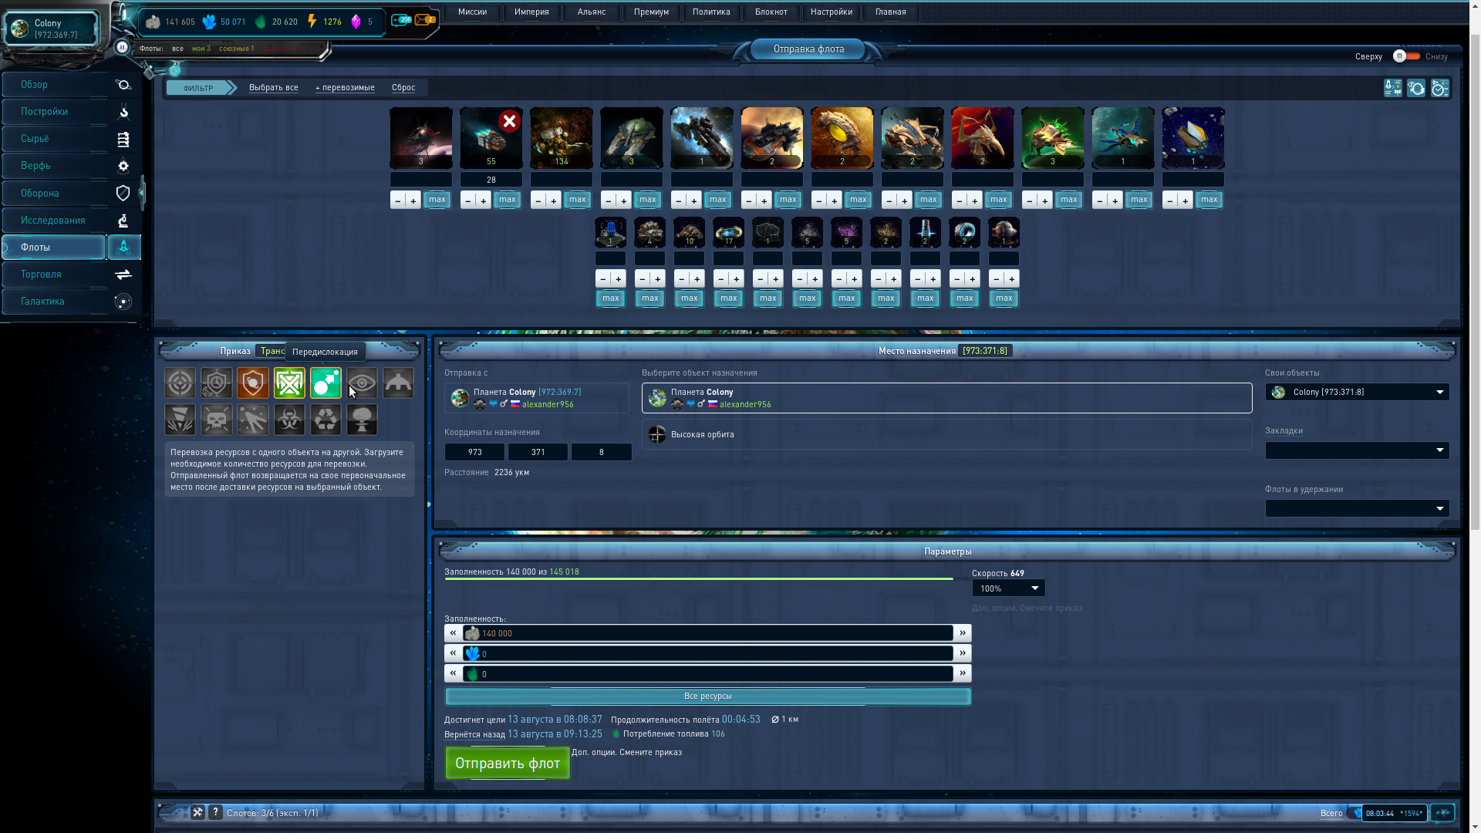1481x833 pixels.
Task: Open the planet orbit view icon
Action: tap(1416, 89)
